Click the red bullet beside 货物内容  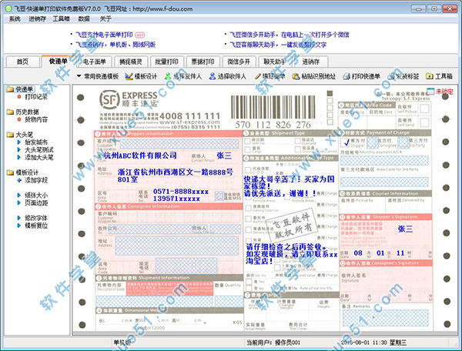coord(19,119)
